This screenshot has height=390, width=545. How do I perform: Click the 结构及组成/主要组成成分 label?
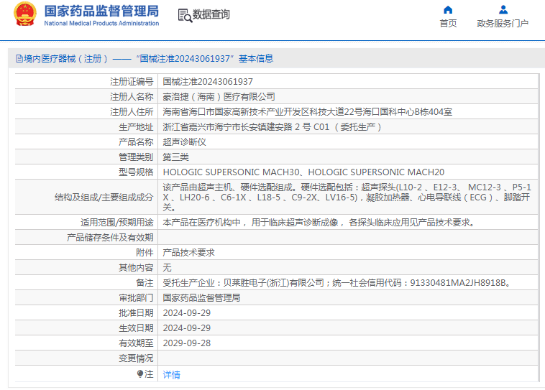[x=104, y=198]
